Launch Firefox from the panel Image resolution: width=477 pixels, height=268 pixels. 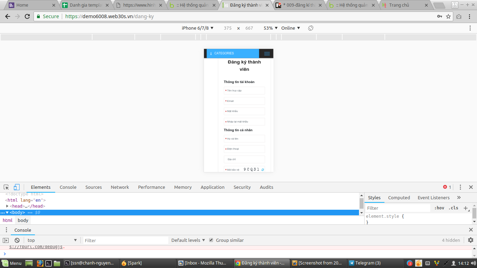(x=40, y=263)
